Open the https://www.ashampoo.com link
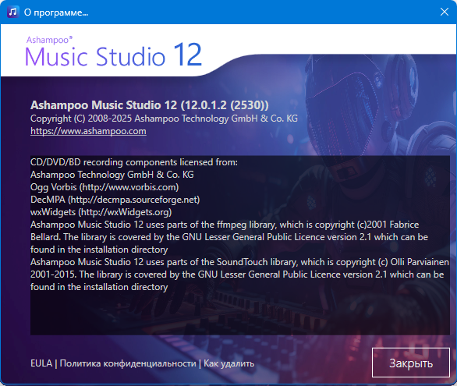 (x=88, y=131)
